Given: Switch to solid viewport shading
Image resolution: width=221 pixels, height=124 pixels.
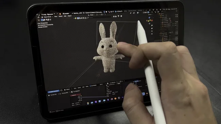Looking at the screenshot, I should [x=145, y=13].
